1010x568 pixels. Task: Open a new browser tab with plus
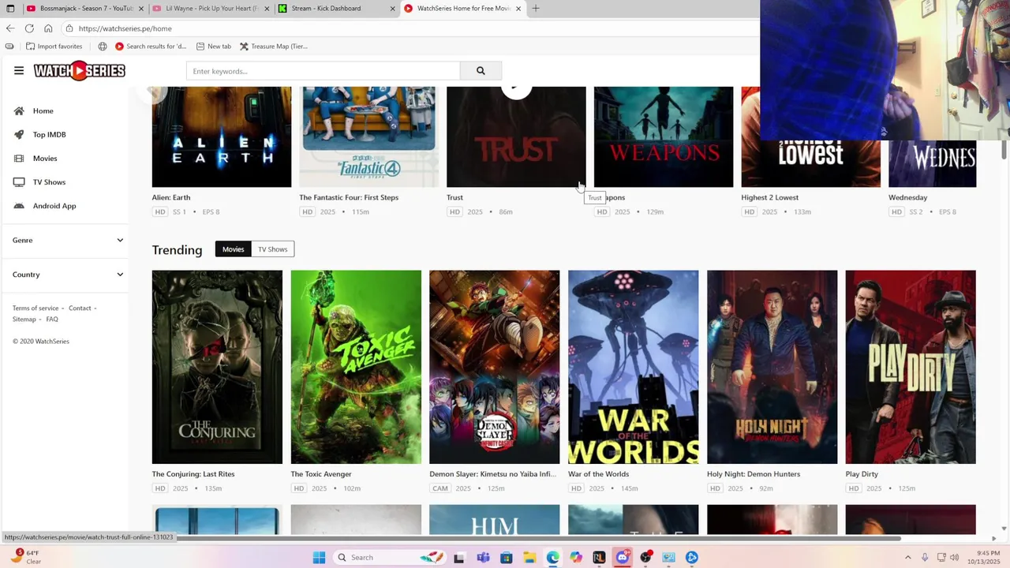pos(536,9)
